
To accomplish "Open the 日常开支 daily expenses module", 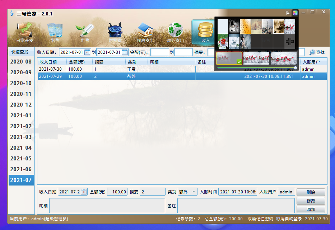I will (x=25, y=32).
